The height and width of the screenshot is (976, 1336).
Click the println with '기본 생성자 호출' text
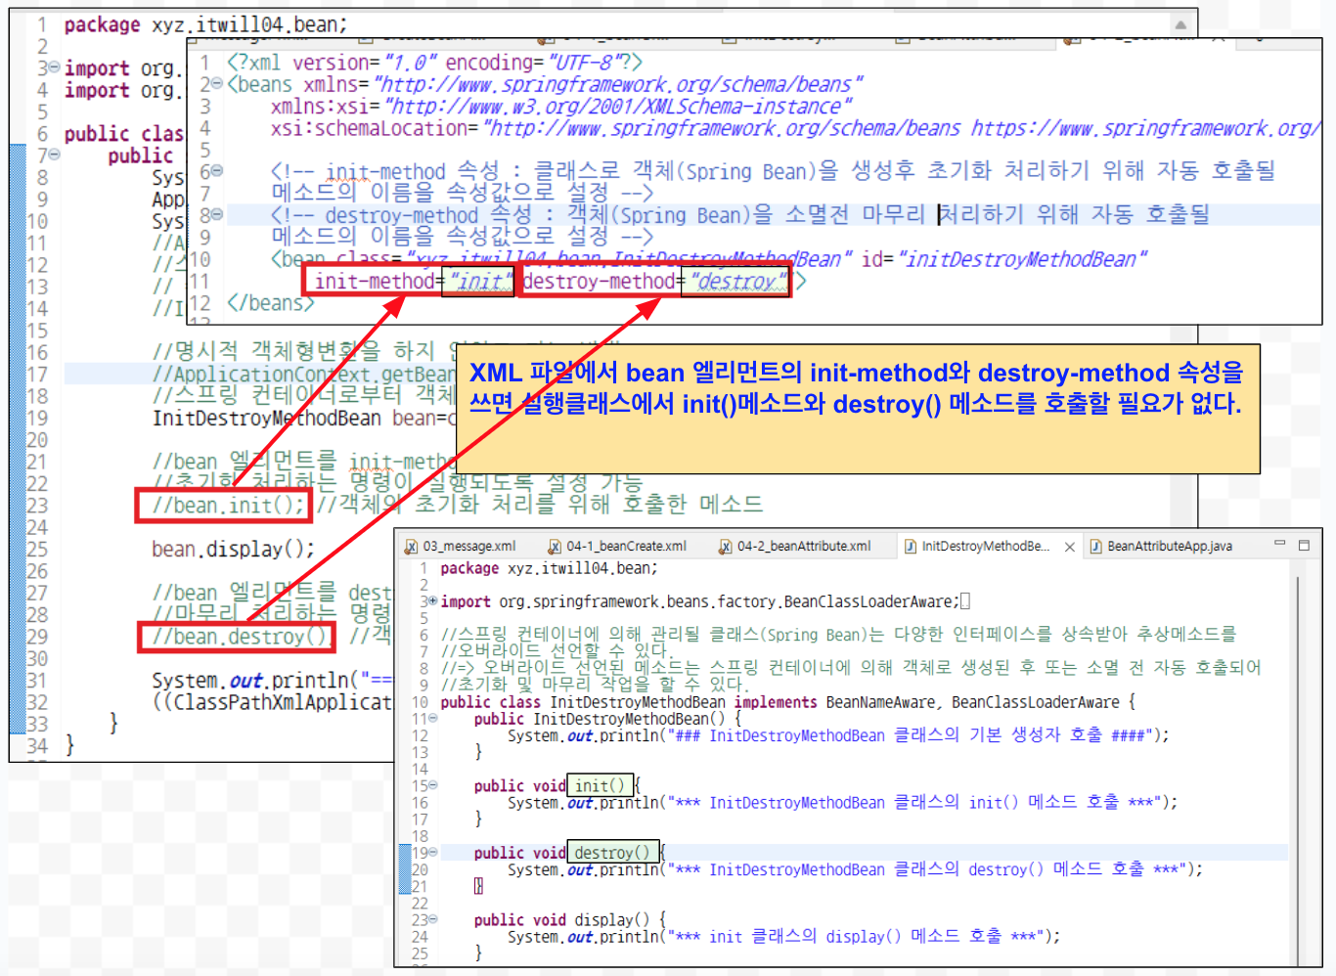coord(838,735)
